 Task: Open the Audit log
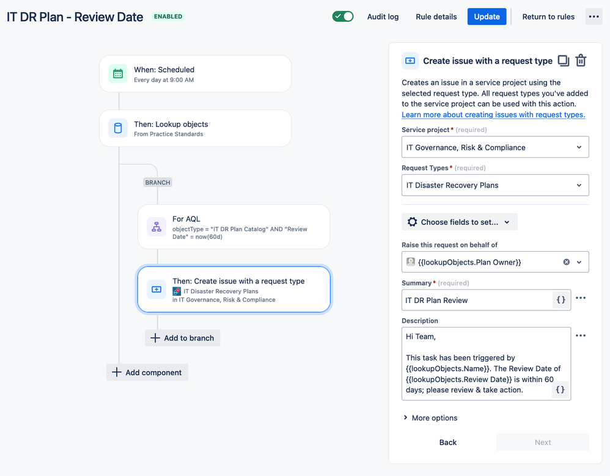coord(383,16)
